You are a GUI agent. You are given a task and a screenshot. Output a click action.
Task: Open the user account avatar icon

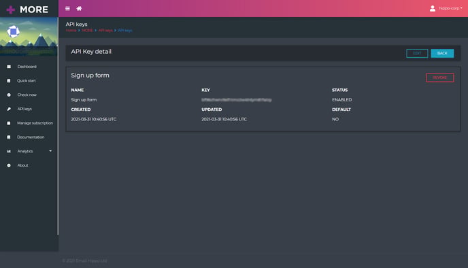(x=433, y=8)
